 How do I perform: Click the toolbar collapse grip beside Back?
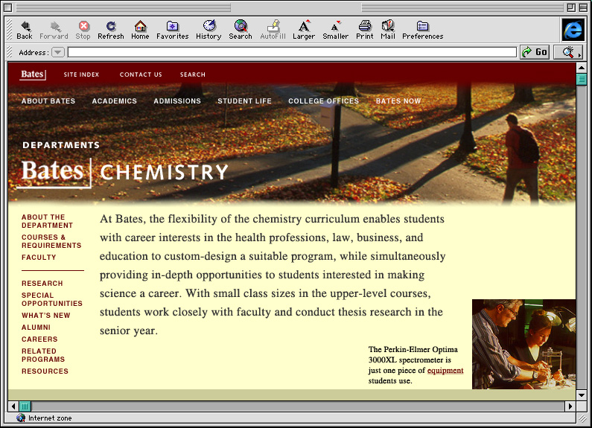click(x=10, y=30)
